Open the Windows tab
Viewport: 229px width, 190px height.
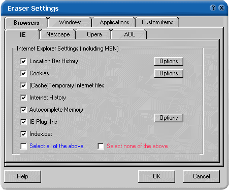[x=70, y=22]
